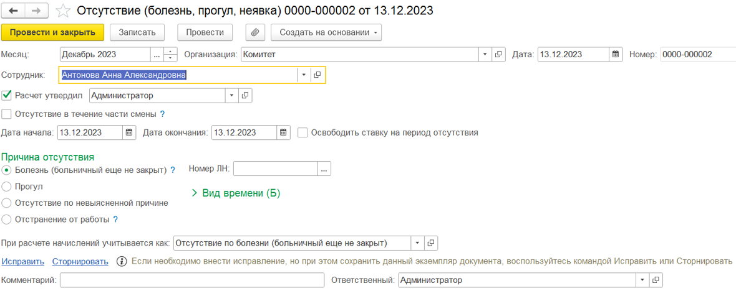Screen dimensions: 736x296
Task: Open the Создать на основании dropdown
Action: click(326, 32)
